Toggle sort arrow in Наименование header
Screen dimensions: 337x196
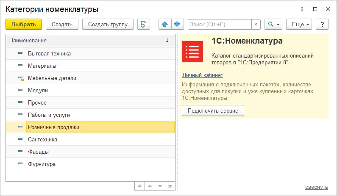point(167,40)
